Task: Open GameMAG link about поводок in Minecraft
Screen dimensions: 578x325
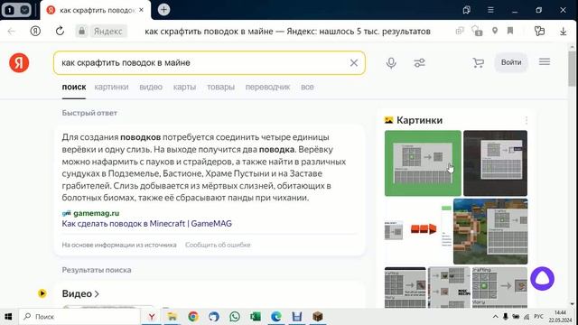Action: click(x=146, y=223)
